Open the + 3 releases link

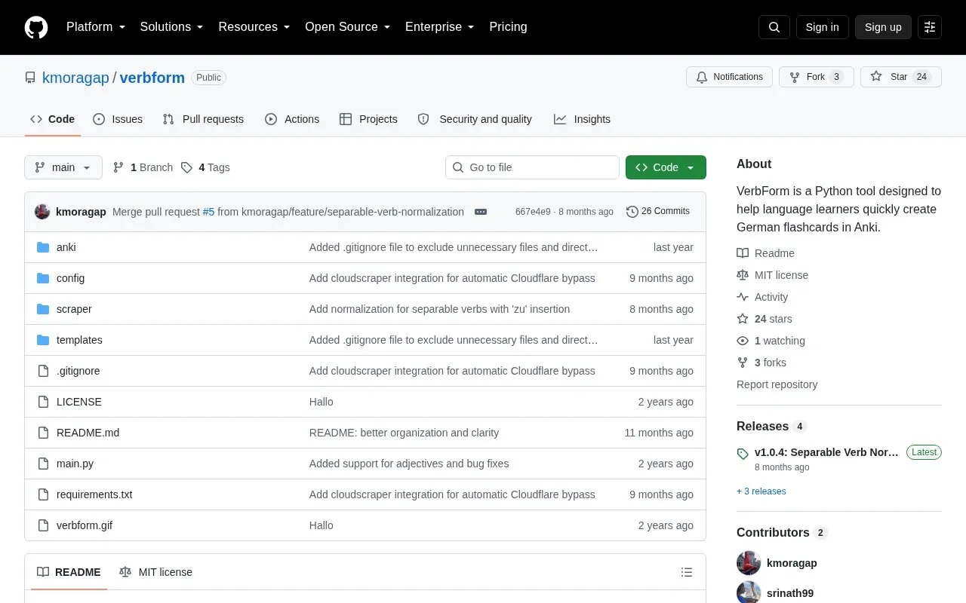tap(761, 491)
